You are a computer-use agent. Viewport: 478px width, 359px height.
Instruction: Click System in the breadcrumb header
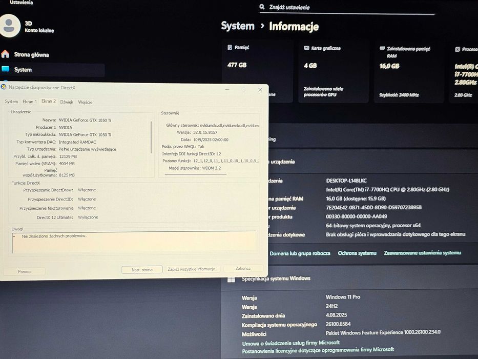pyautogui.click(x=238, y=26)
